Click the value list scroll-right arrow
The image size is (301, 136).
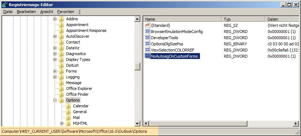point(296,123)
